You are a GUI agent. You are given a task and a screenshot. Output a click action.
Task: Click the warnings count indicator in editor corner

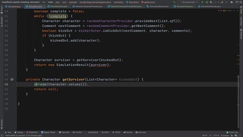pos(225,11)
